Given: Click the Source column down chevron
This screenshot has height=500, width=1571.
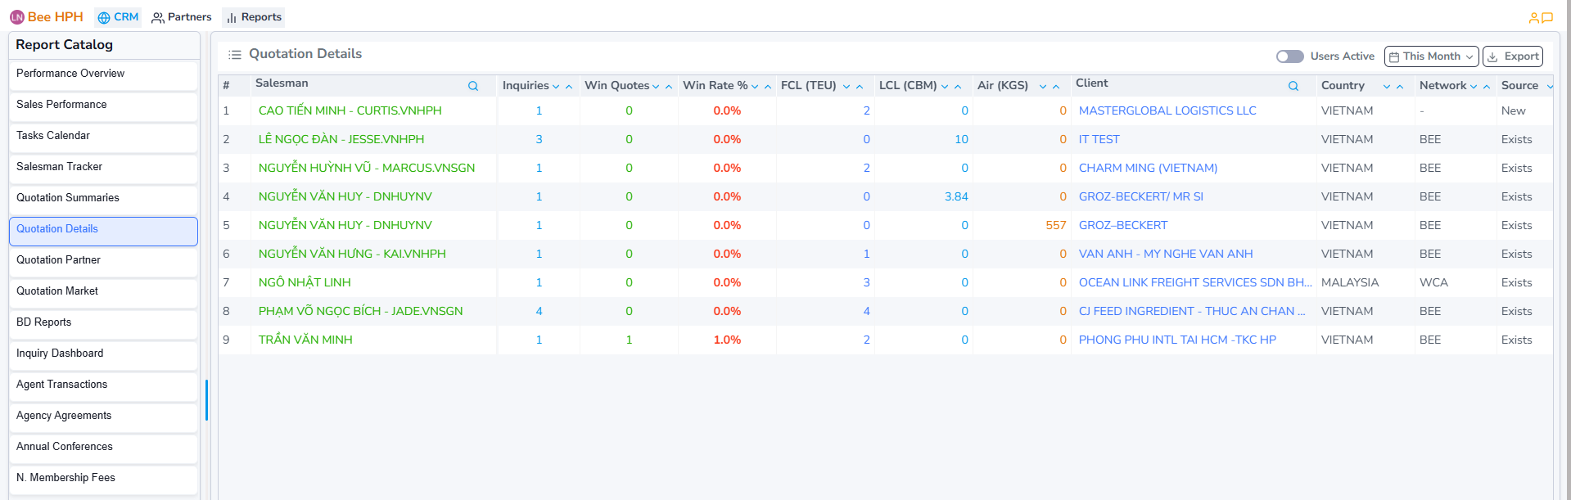Looking at the screenshot, I should (1549, 87).
